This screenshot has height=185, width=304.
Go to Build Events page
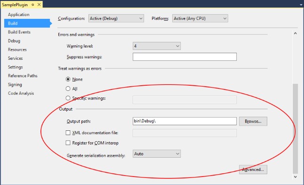tap(19, 32)
